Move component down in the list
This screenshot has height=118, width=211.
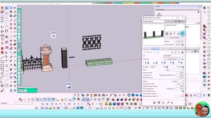pos(158,52)
